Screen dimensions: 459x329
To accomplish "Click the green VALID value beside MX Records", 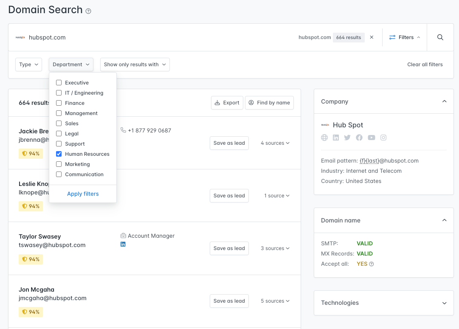I will tap(365, 254).
